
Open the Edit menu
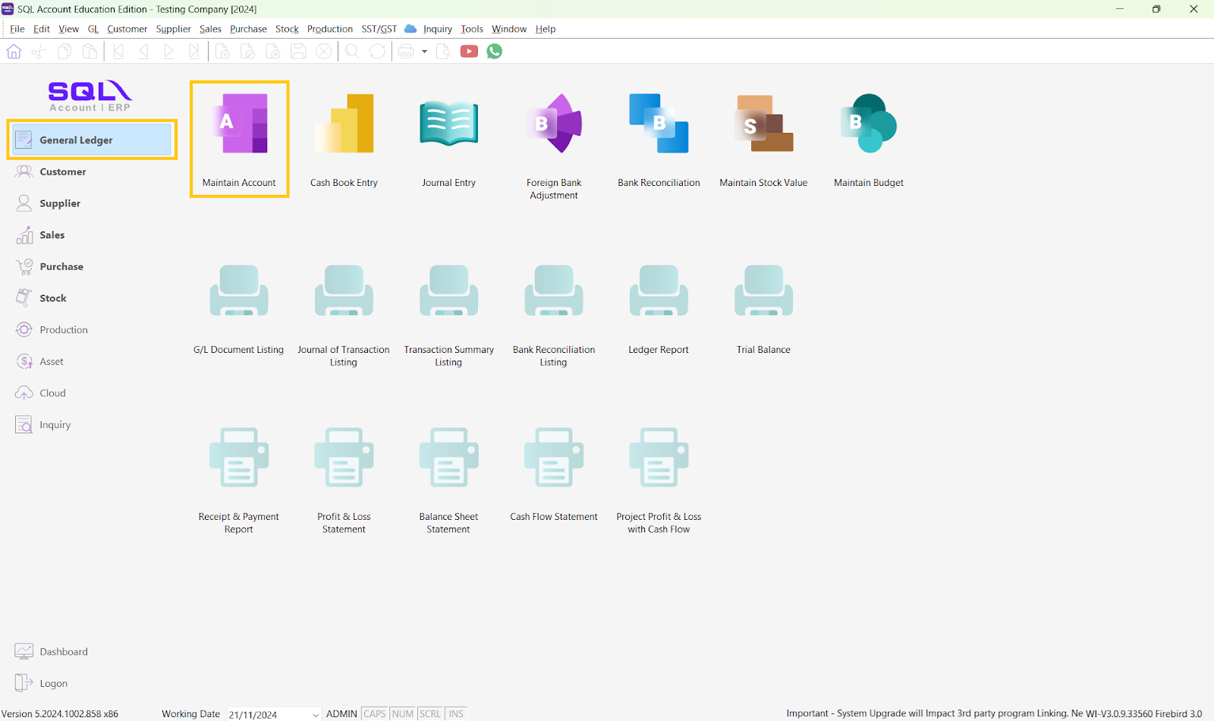pyautogui.click(x=42, y=29)
